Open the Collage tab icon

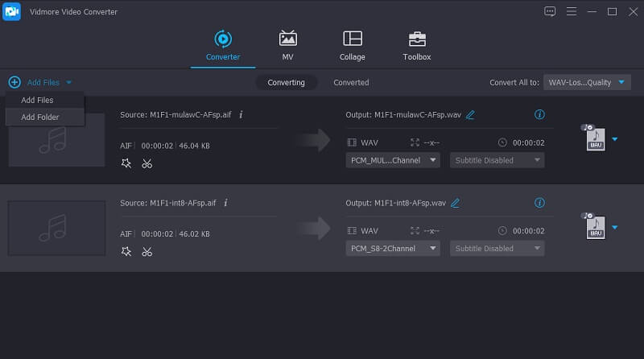point(352,39)
